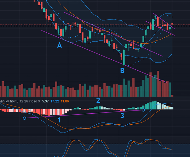
Task: Select the orange signal value 11.86
Action: pyautogui.click(x=65, y=101)
